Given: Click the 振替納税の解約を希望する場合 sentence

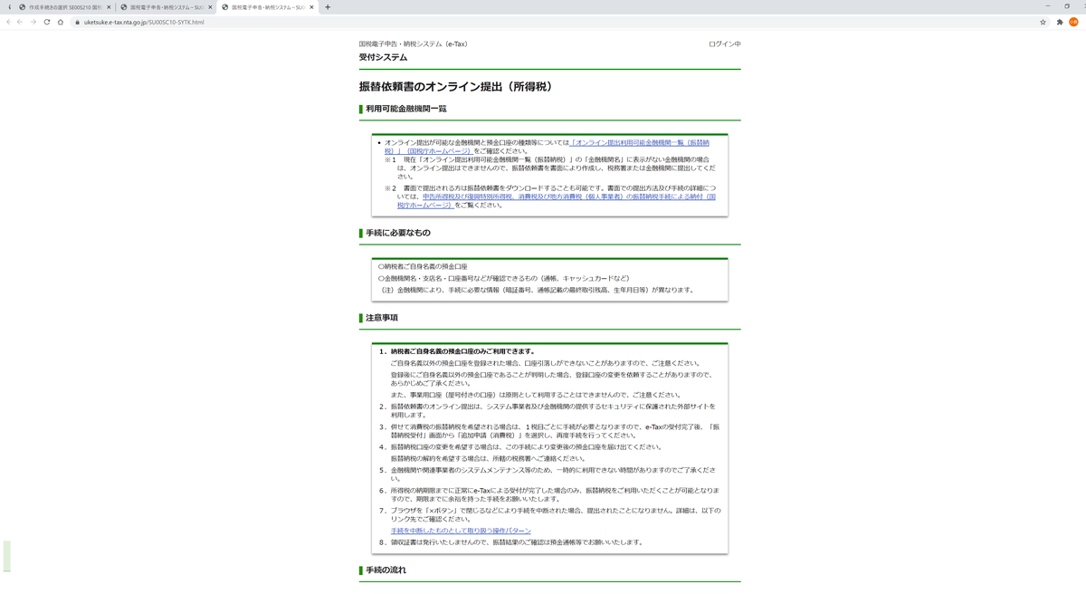Looking at the screenshot, I should point(489,458).
